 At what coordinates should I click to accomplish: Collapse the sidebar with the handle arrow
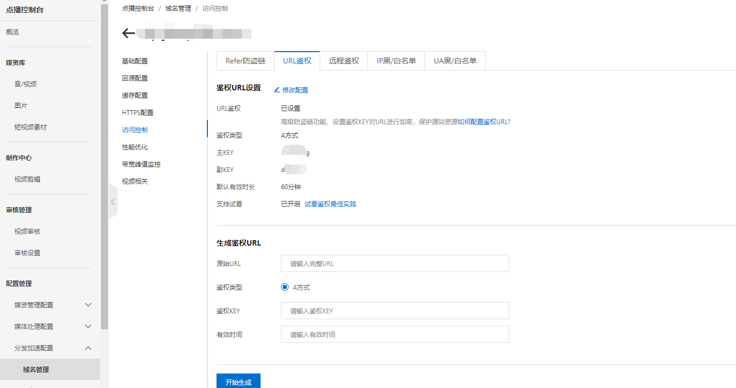pos(113,202)
